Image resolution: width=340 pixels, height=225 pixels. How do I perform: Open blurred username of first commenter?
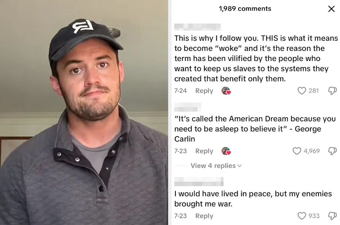click(198, 27)
